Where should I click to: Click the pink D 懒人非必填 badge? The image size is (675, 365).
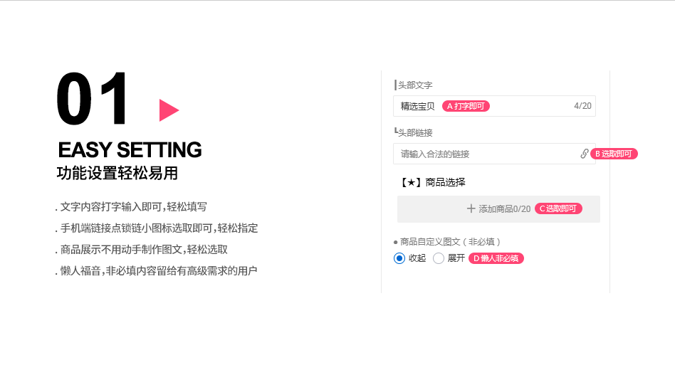point(496,258)
